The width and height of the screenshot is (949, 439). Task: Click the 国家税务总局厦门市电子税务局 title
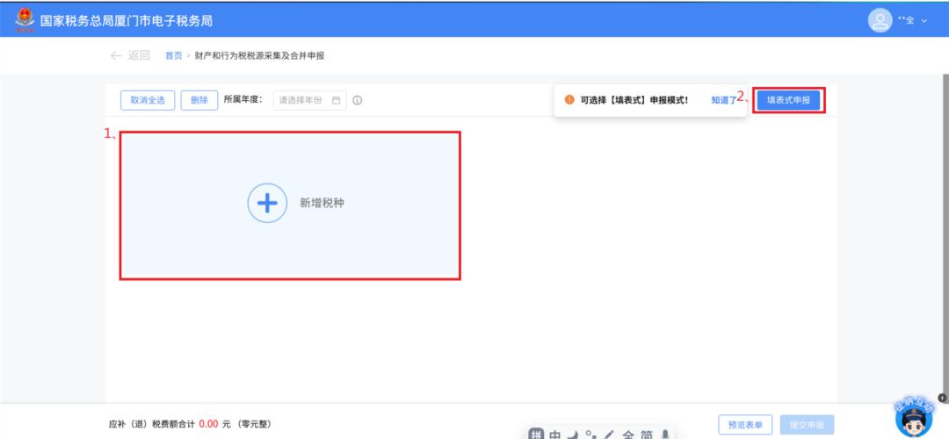tap(126, 20)
